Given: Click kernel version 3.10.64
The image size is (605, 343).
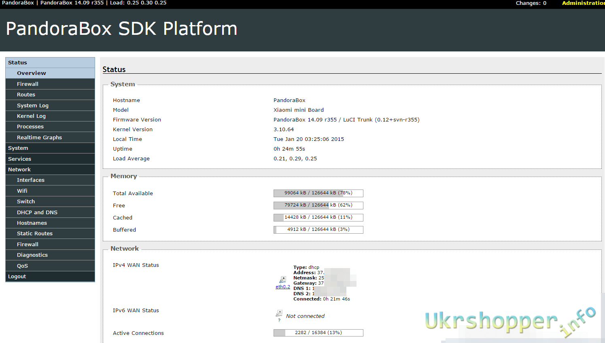Looking at the screenshot, I should coord(284,130).
